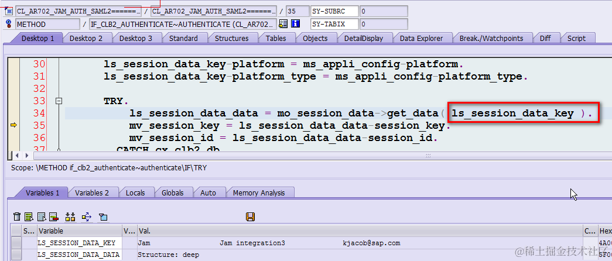The height and width of the screenshot is (261, 612).
Task: Open the Data Explorer tab
Action: coord(422,38)
